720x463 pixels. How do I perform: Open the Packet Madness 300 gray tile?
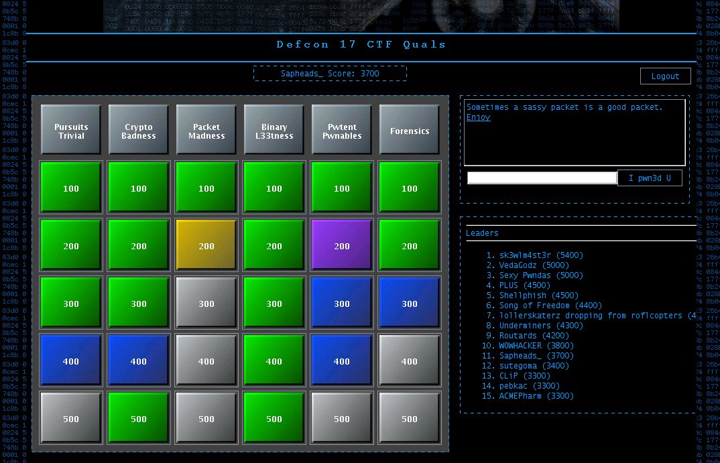tap(206, 303)
